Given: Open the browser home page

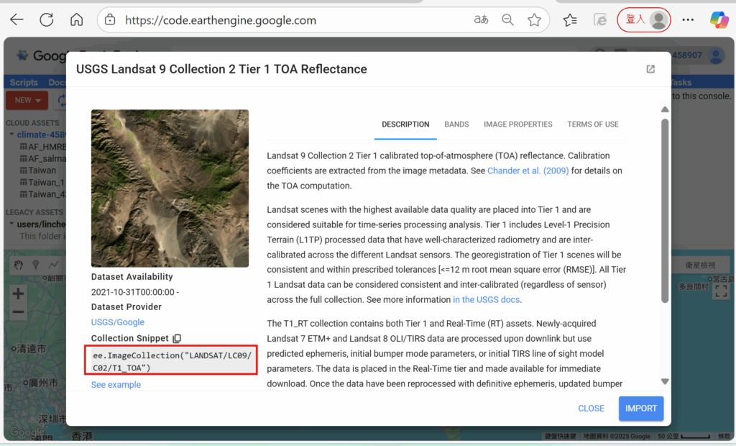Looking at the screenshot, I should (76, 19).
